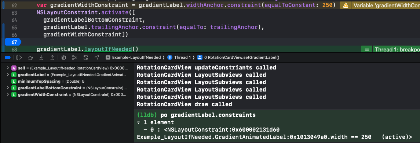Image resolution: width=420 pixels, height=143 pixels.
Task: Click the constant value 250 on line 62
Action: [328, 6]
